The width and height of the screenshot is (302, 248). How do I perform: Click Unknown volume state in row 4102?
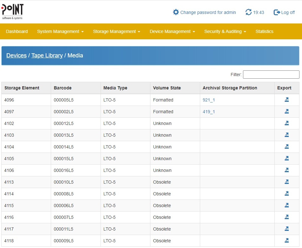[162, 123]
